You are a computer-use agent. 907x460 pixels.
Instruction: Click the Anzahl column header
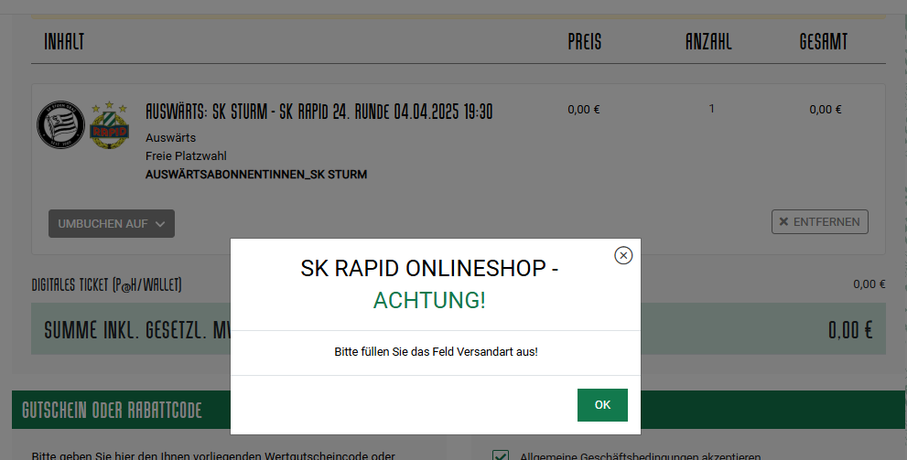[x=708, y=41]
